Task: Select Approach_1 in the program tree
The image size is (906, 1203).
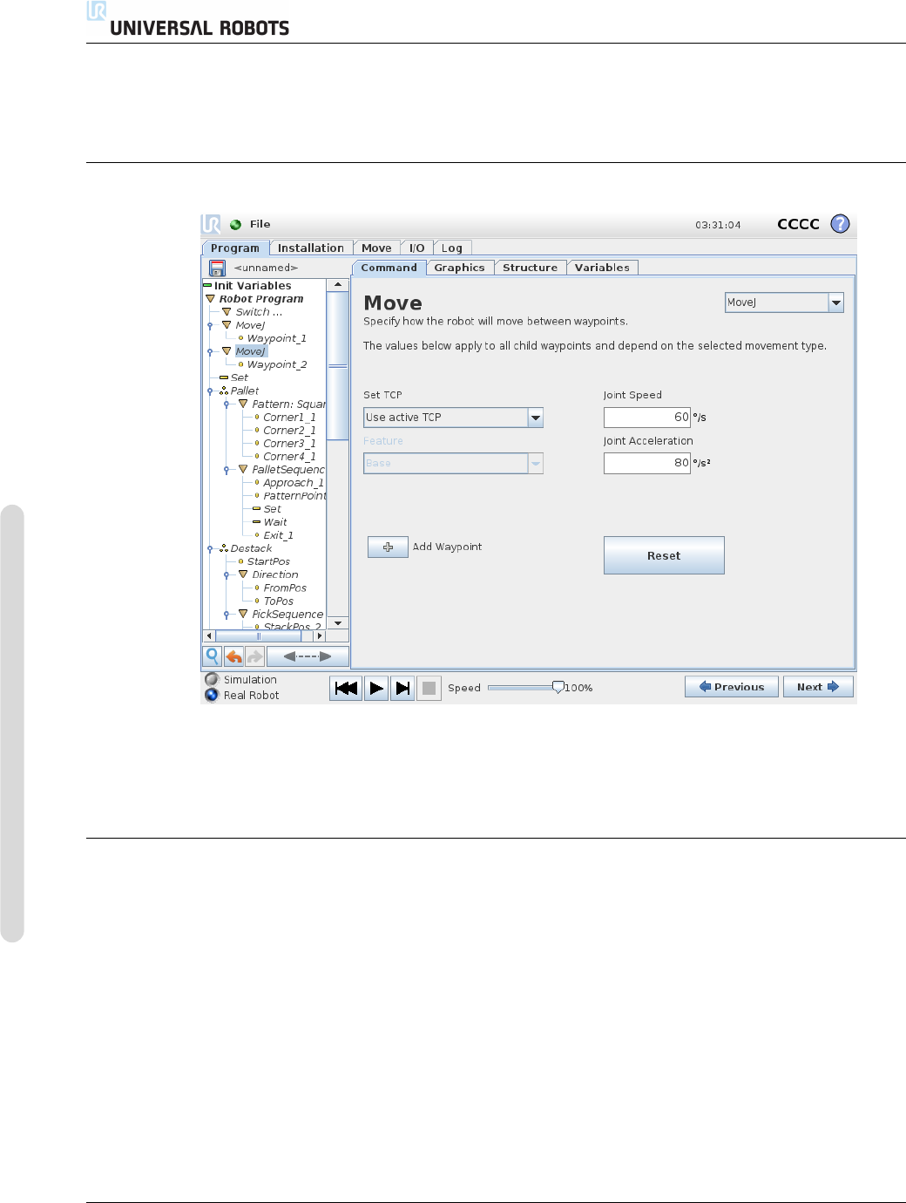Action: pyautogui.click(x=294, y=482)
